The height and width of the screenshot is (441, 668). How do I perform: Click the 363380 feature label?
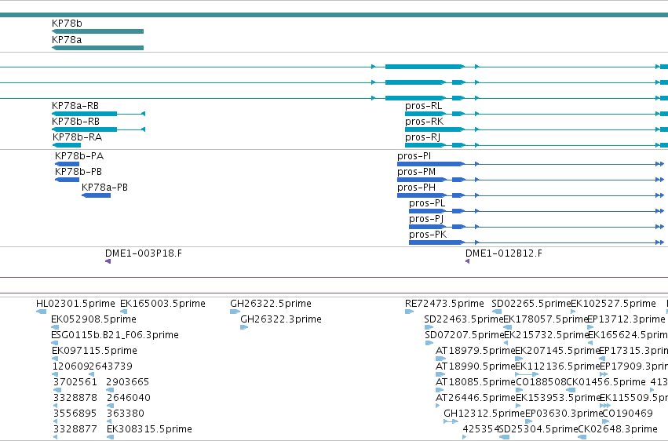click(x=126, y=414)
